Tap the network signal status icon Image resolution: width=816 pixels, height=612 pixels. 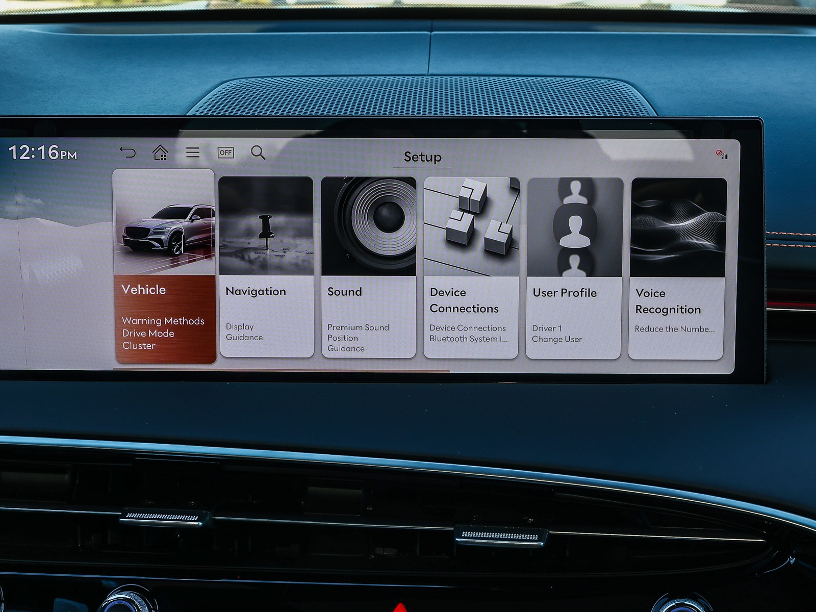click(x=722, y=154)
